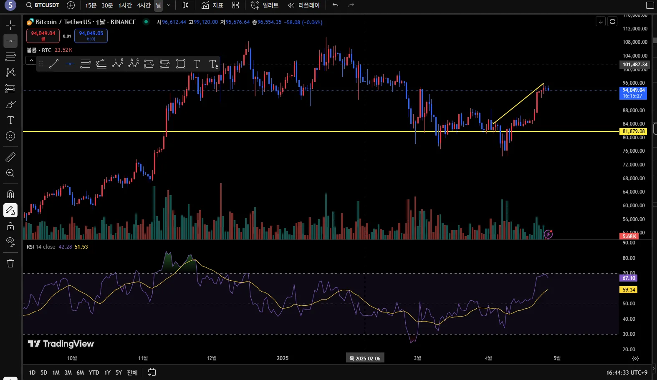Collapse the indicator legend chevron
This screenshot has width=657, height=380.
(31, 61)
